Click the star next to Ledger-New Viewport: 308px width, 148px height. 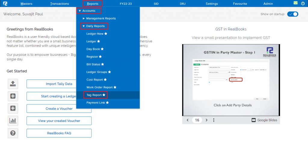(106, 34)
